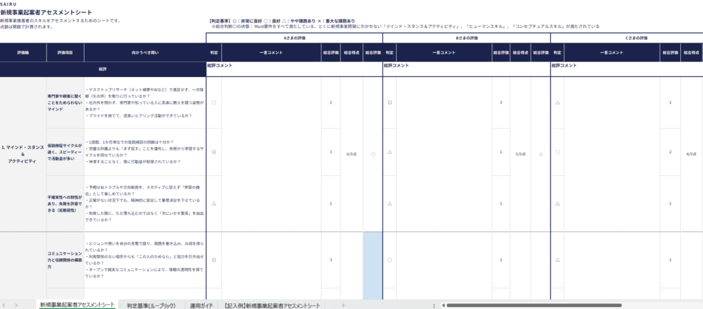Select the question cell starting 予期せぬトラブル
The width and height of the screenshot is (703, 309).
145,203
